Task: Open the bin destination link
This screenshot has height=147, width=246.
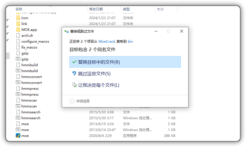Action: pyautogui.click(x=130, y=41)
